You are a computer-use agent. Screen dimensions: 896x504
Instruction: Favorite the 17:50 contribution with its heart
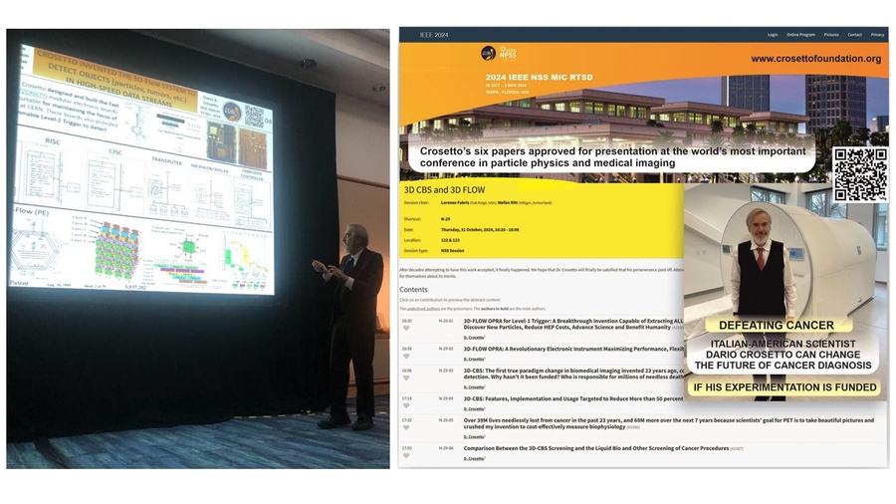pos(406,455)
